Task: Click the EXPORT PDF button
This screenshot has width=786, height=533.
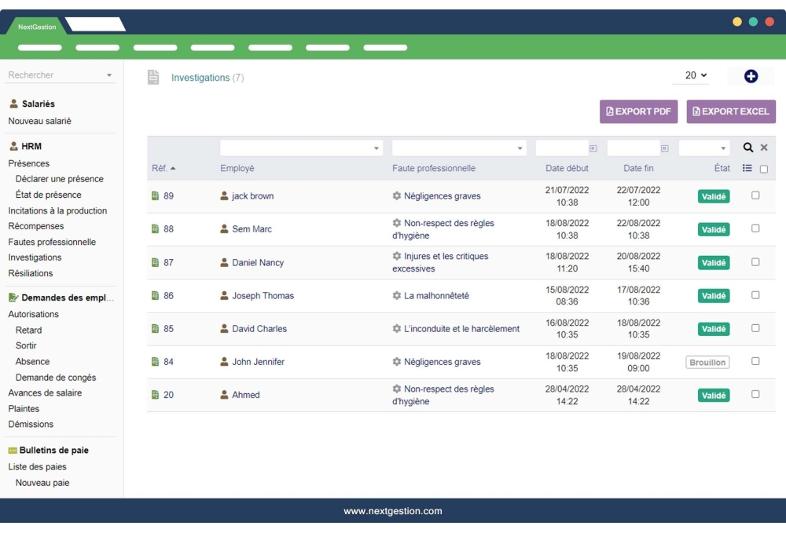Action: coord(638,111)
